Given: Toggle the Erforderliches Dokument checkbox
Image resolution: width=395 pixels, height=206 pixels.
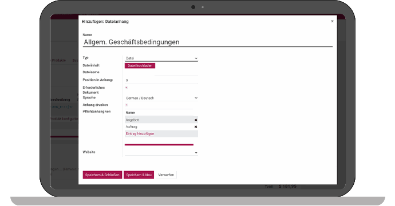Looking at the screenshot, I should pyautogui.click(x=127, y=88).
